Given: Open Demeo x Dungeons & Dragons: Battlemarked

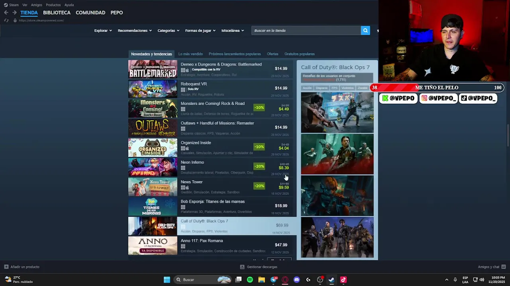Looking at the screenshot, I should tap(212, 69).
